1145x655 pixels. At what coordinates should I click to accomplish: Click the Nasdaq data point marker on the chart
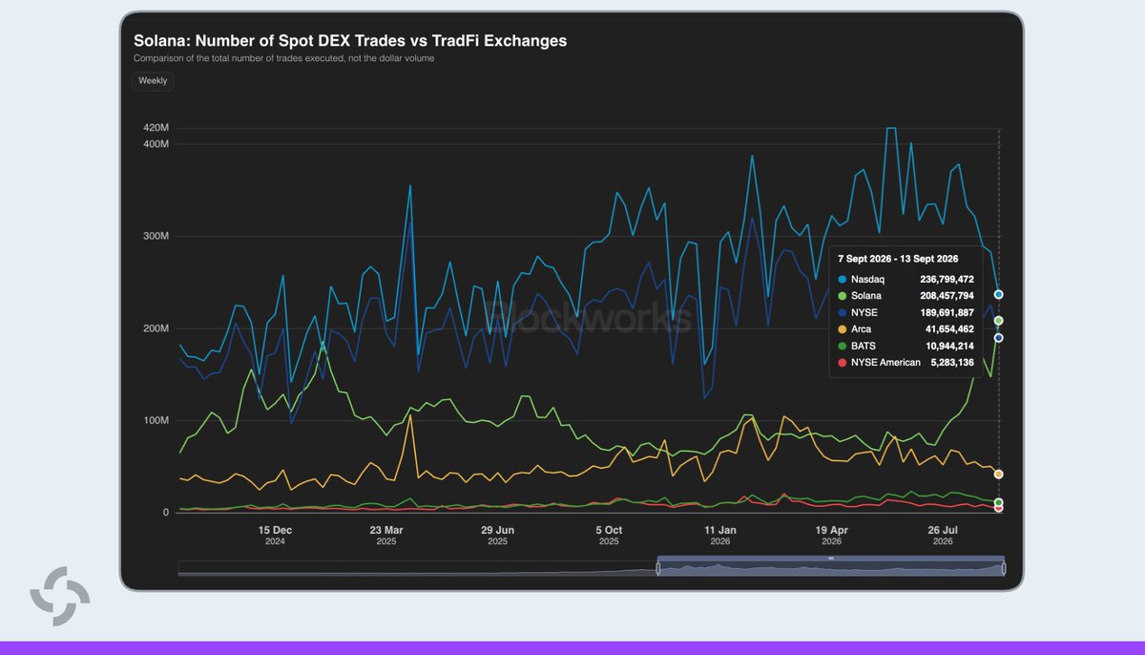click(x=998, y=294)
